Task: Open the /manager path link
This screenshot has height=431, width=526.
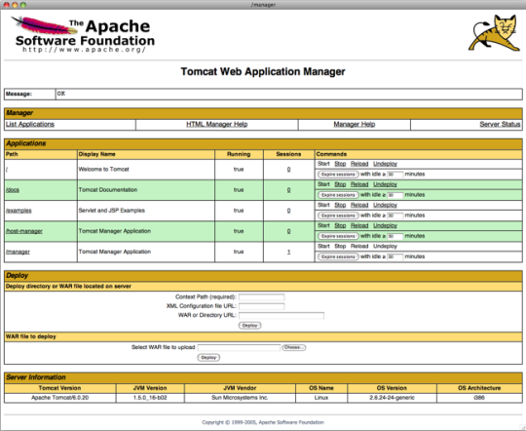Action: 18,252
